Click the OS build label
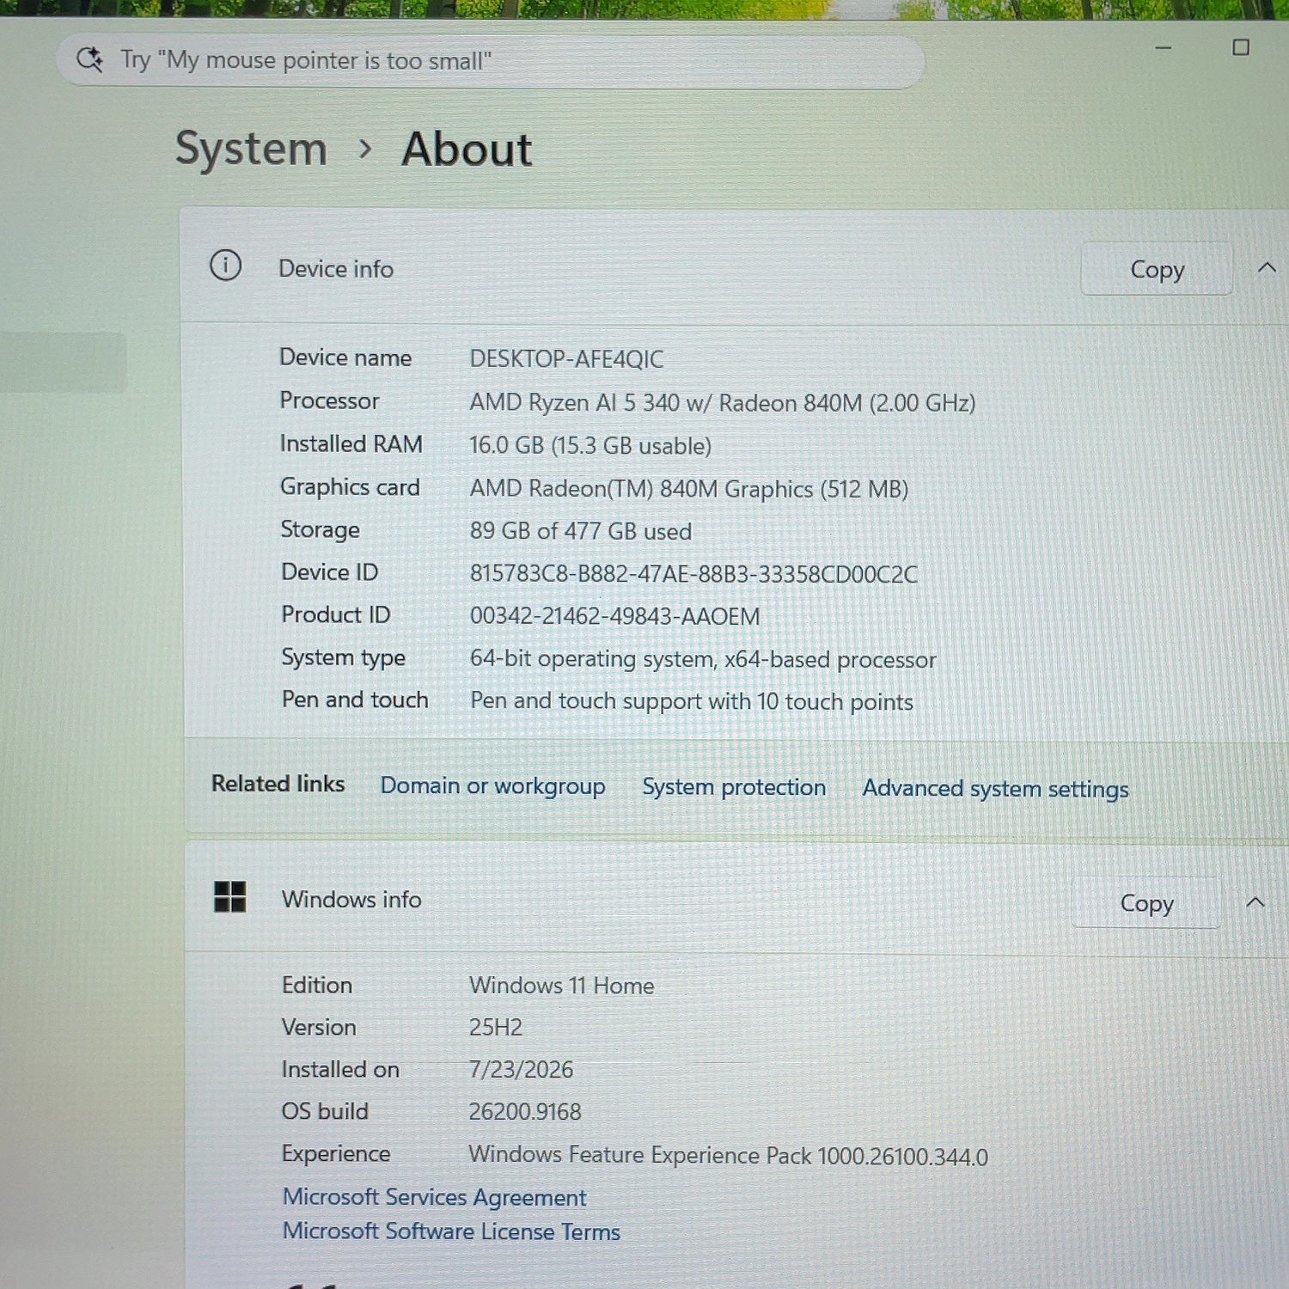The width and height of the screenshot is (1289, 1289). point(325,1112)
